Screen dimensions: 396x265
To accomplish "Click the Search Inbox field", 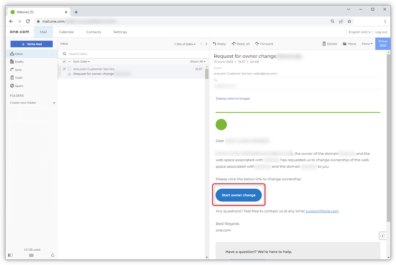I will pyautogui.click(x=133, y=54).
